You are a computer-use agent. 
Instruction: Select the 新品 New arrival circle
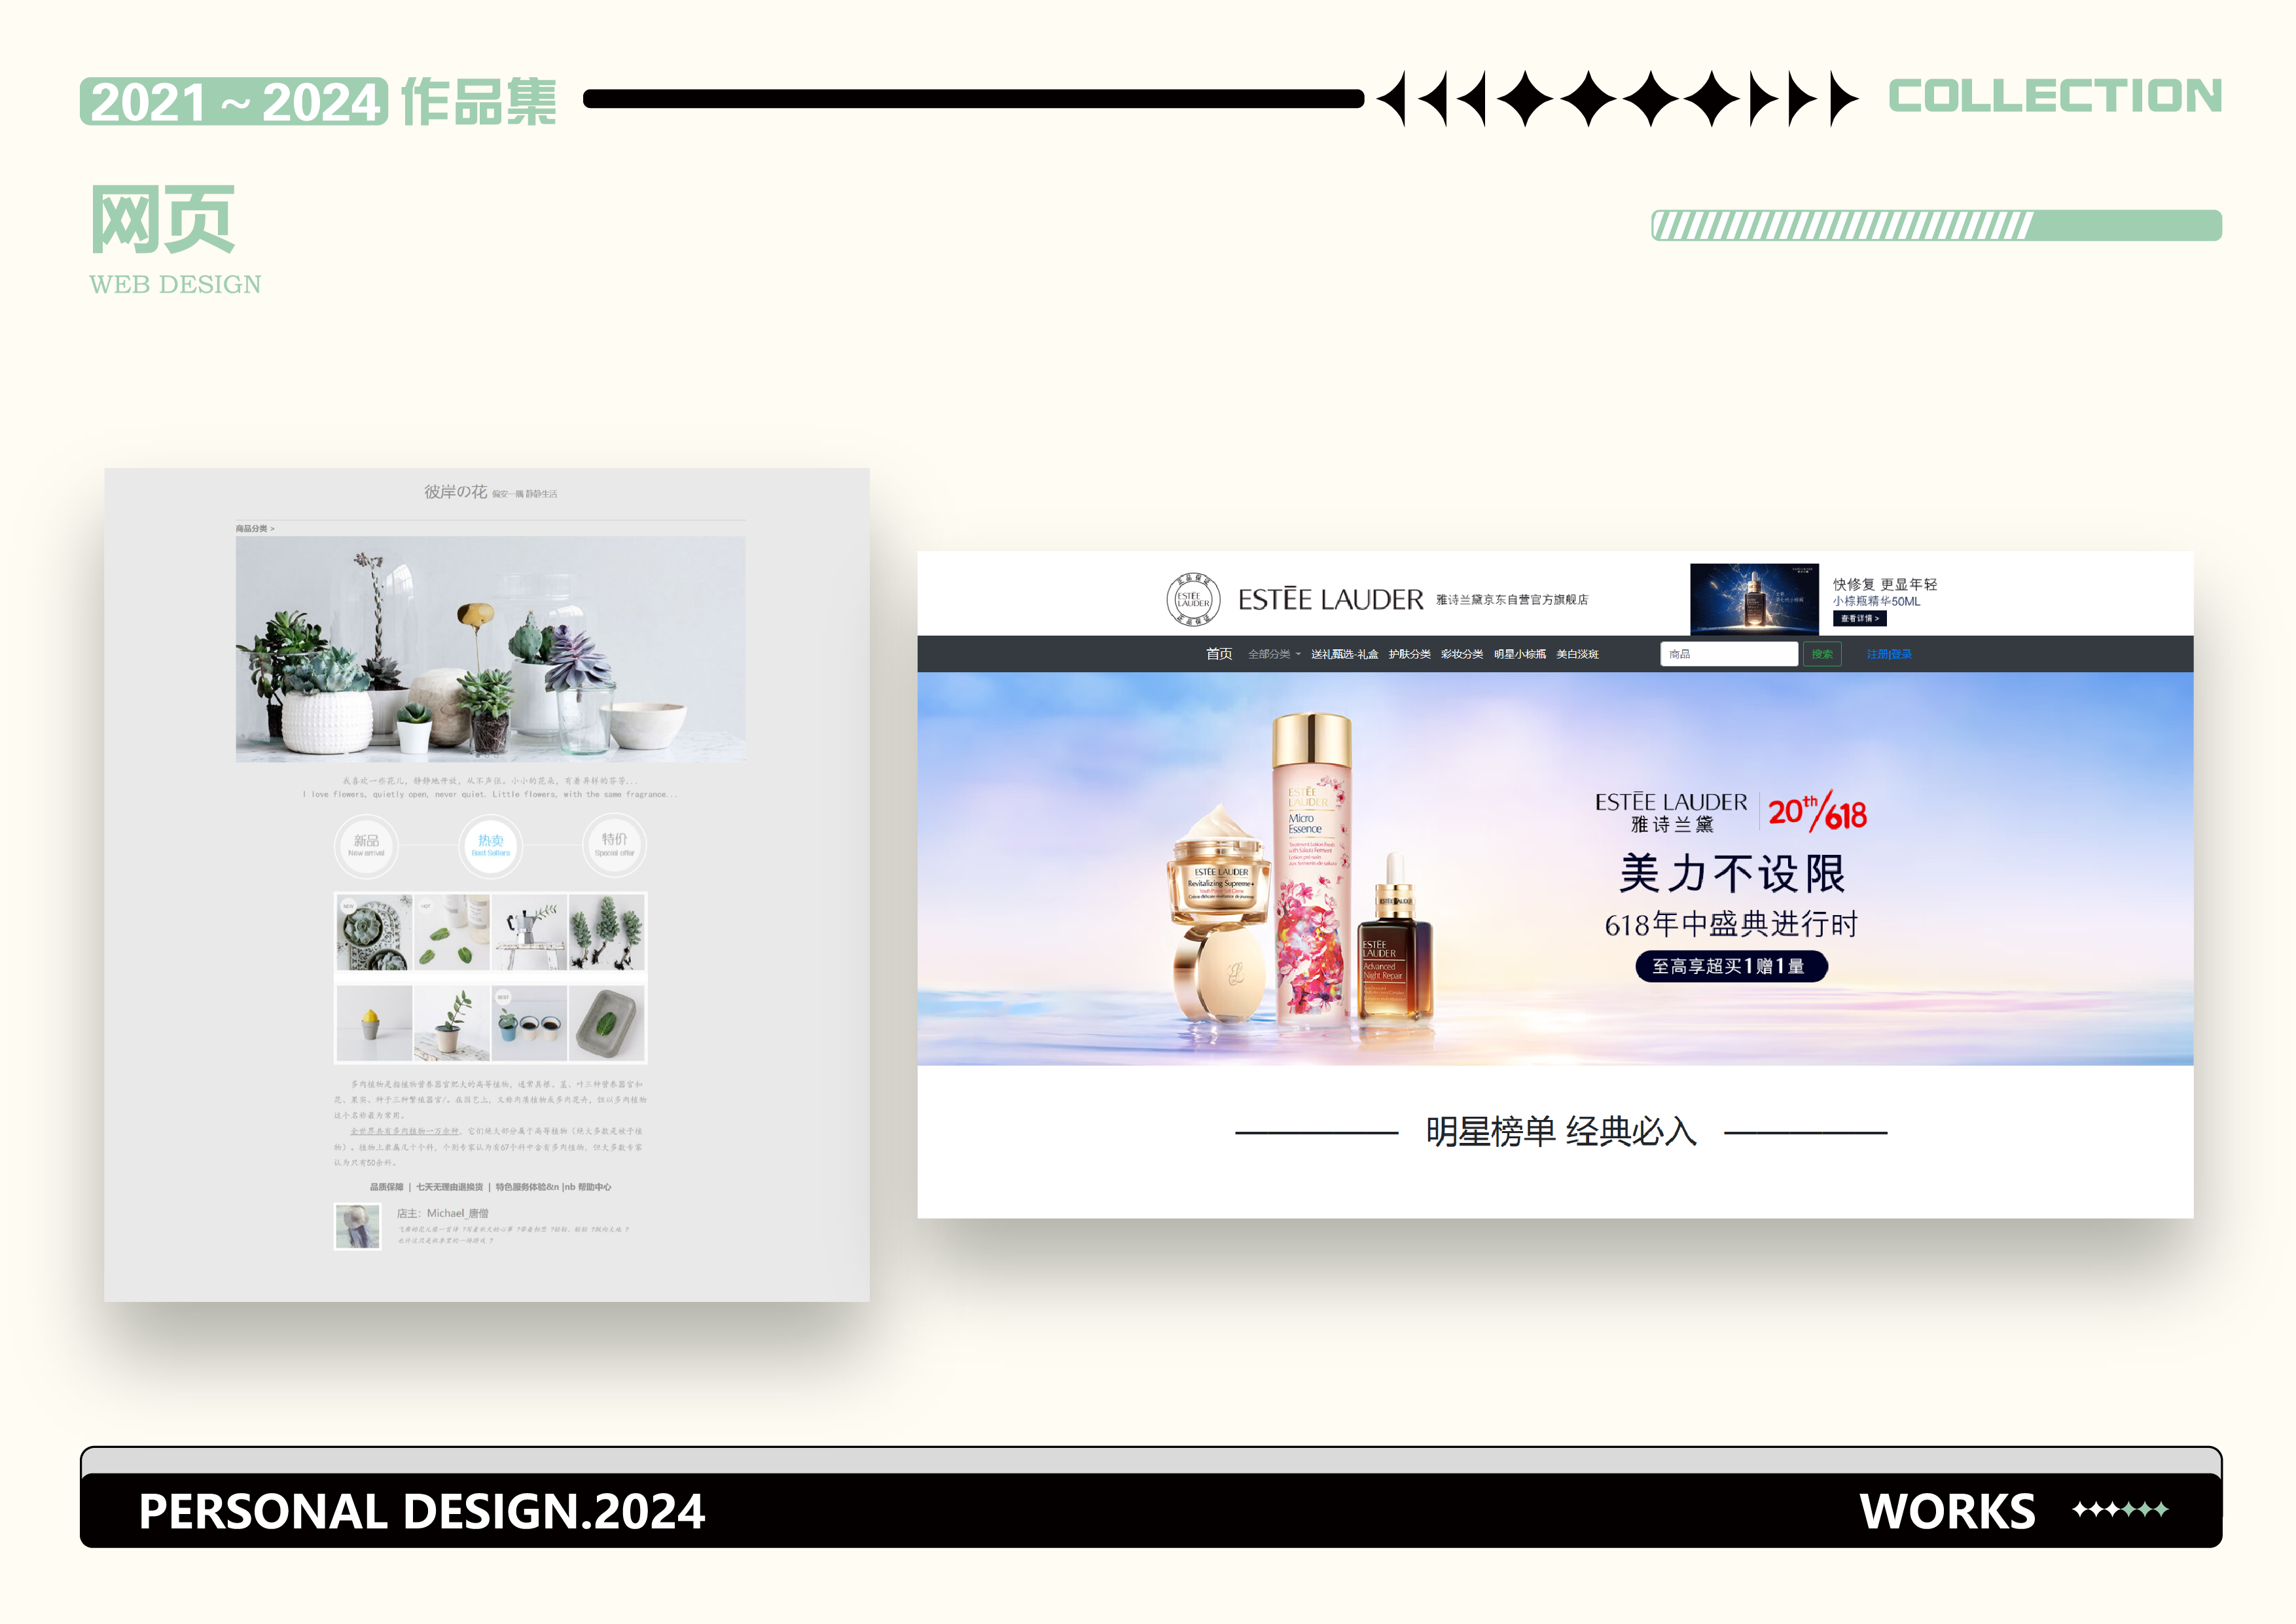(x=366, y=846)
